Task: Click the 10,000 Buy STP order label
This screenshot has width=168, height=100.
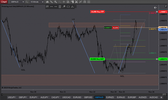Action: click(98, 12)
